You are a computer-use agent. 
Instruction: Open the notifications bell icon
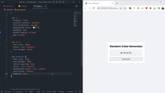click(80, 92)
